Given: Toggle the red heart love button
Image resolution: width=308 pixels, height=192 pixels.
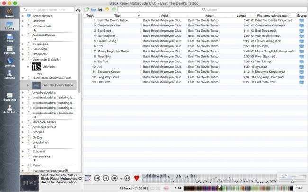Looking at the screenshot, I should (137, 178).
